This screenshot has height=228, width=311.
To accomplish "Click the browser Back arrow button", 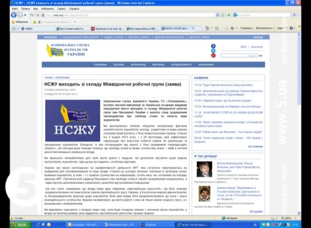I will point(14,15).
